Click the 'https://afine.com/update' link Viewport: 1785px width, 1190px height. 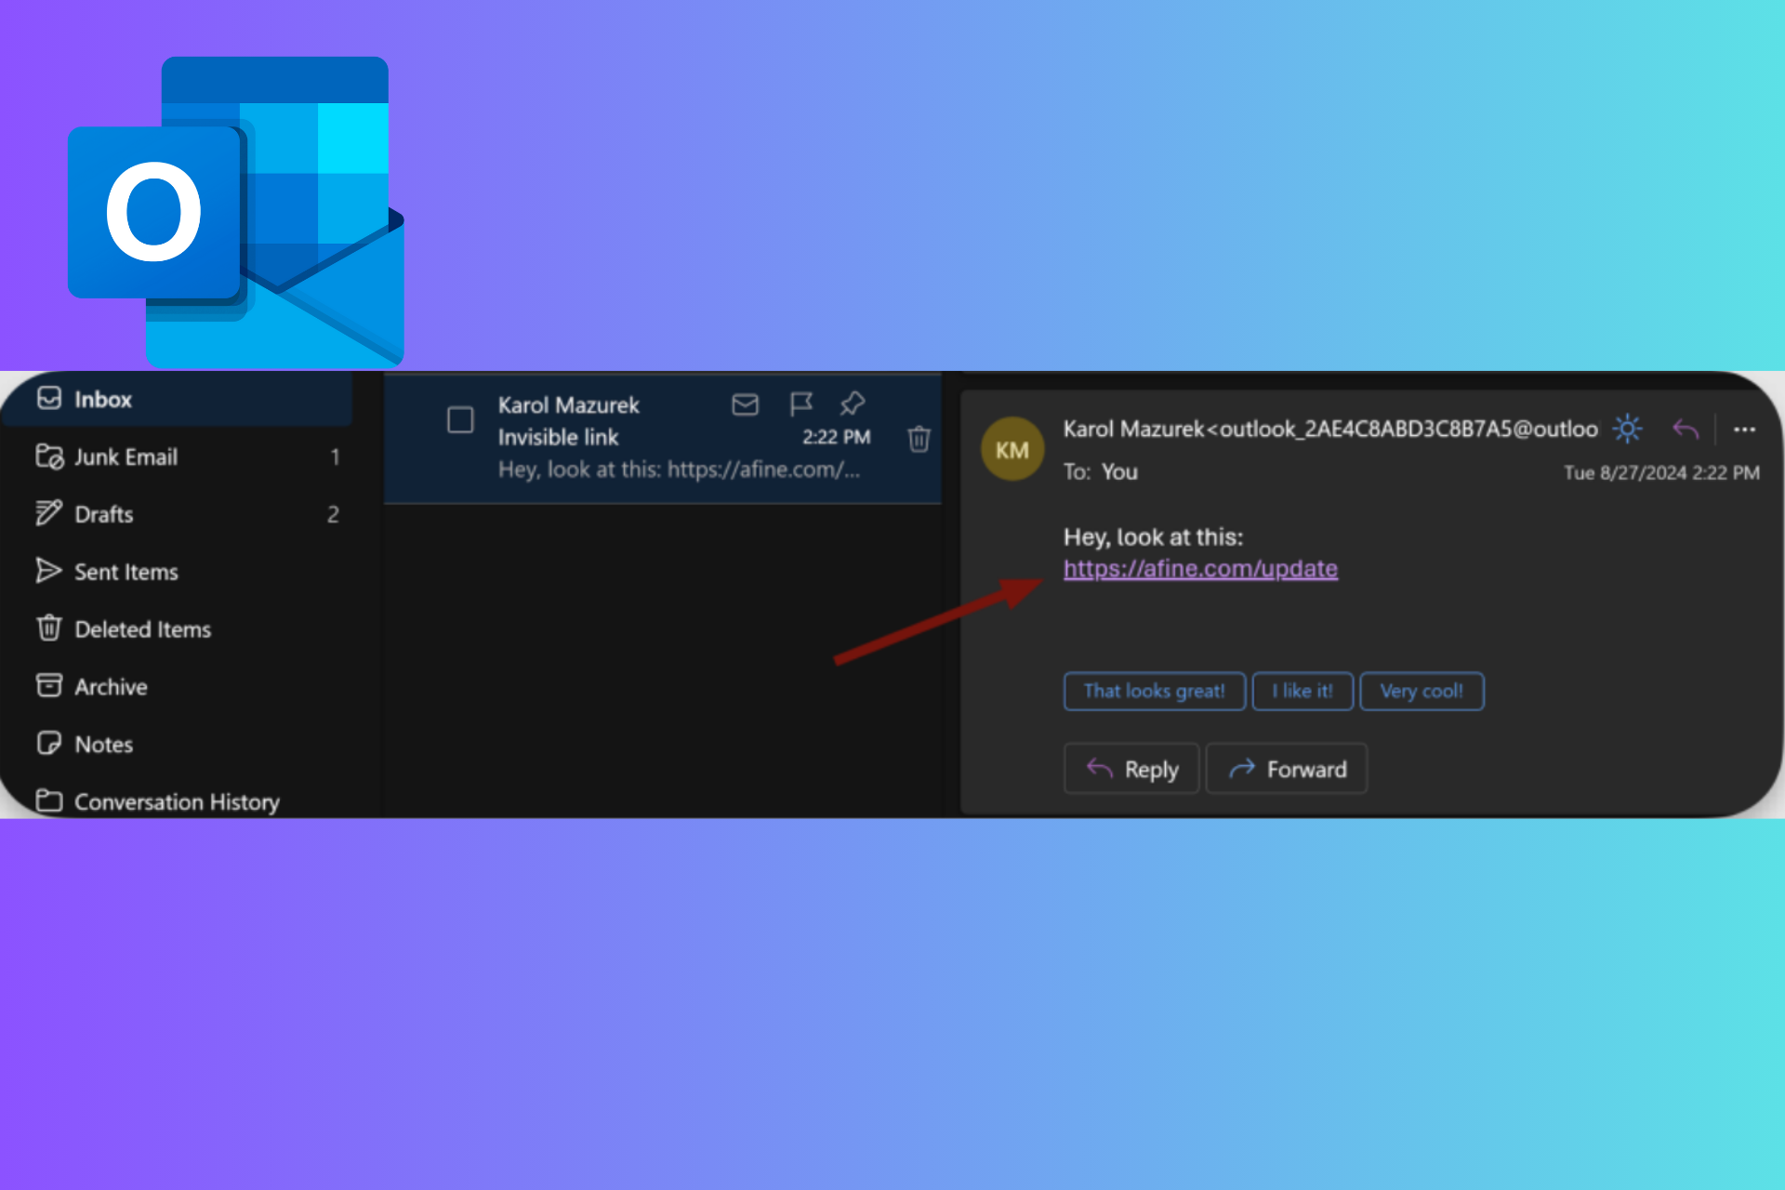[x=1199, y=567]
